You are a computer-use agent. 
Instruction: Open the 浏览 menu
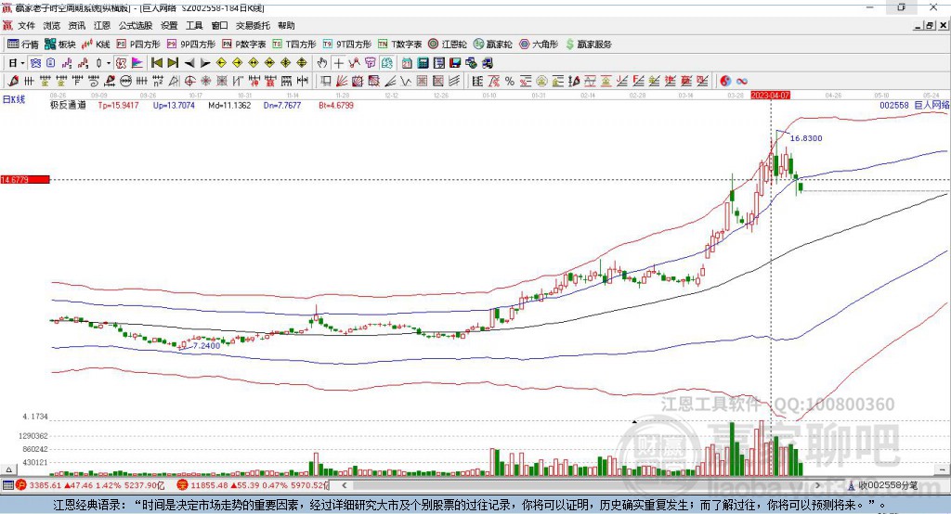pyautogui.click(x=52, y=25)
